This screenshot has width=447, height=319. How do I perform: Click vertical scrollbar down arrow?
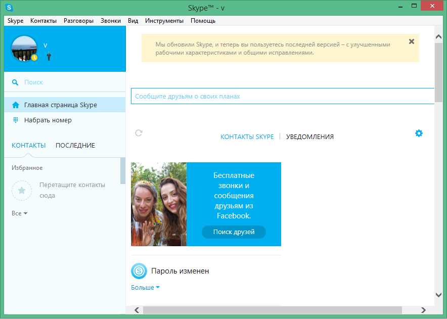coord(439,295)
